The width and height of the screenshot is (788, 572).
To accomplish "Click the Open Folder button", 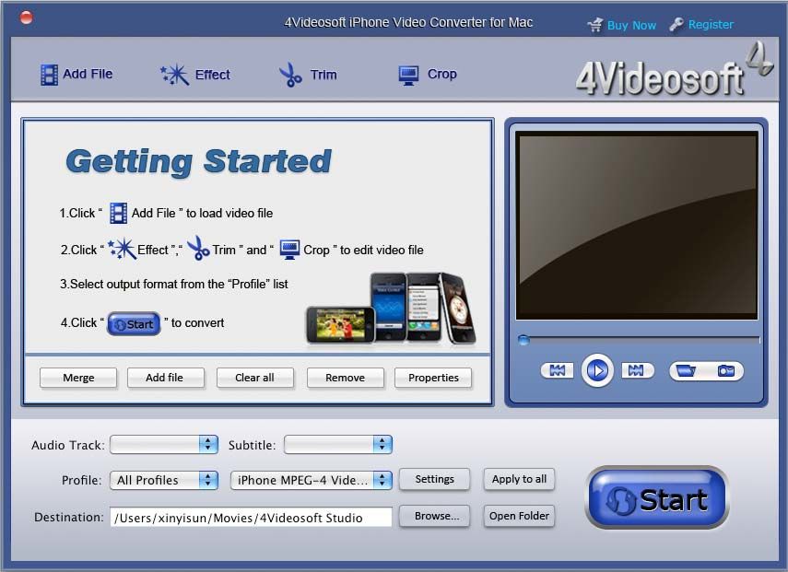I will (x=519, y=516).
